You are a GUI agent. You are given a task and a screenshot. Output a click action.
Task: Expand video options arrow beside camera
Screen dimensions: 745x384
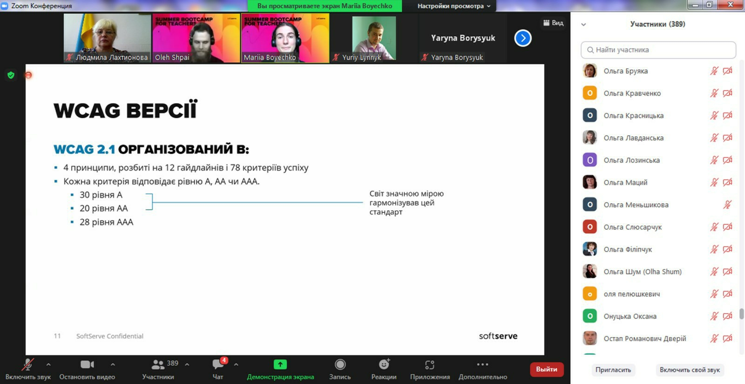click(x=113, y=364)
